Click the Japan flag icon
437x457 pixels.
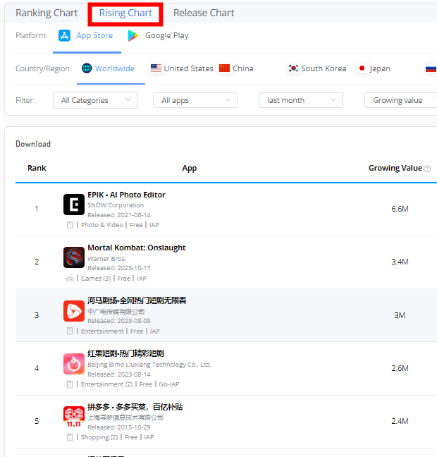coord(362,68)
